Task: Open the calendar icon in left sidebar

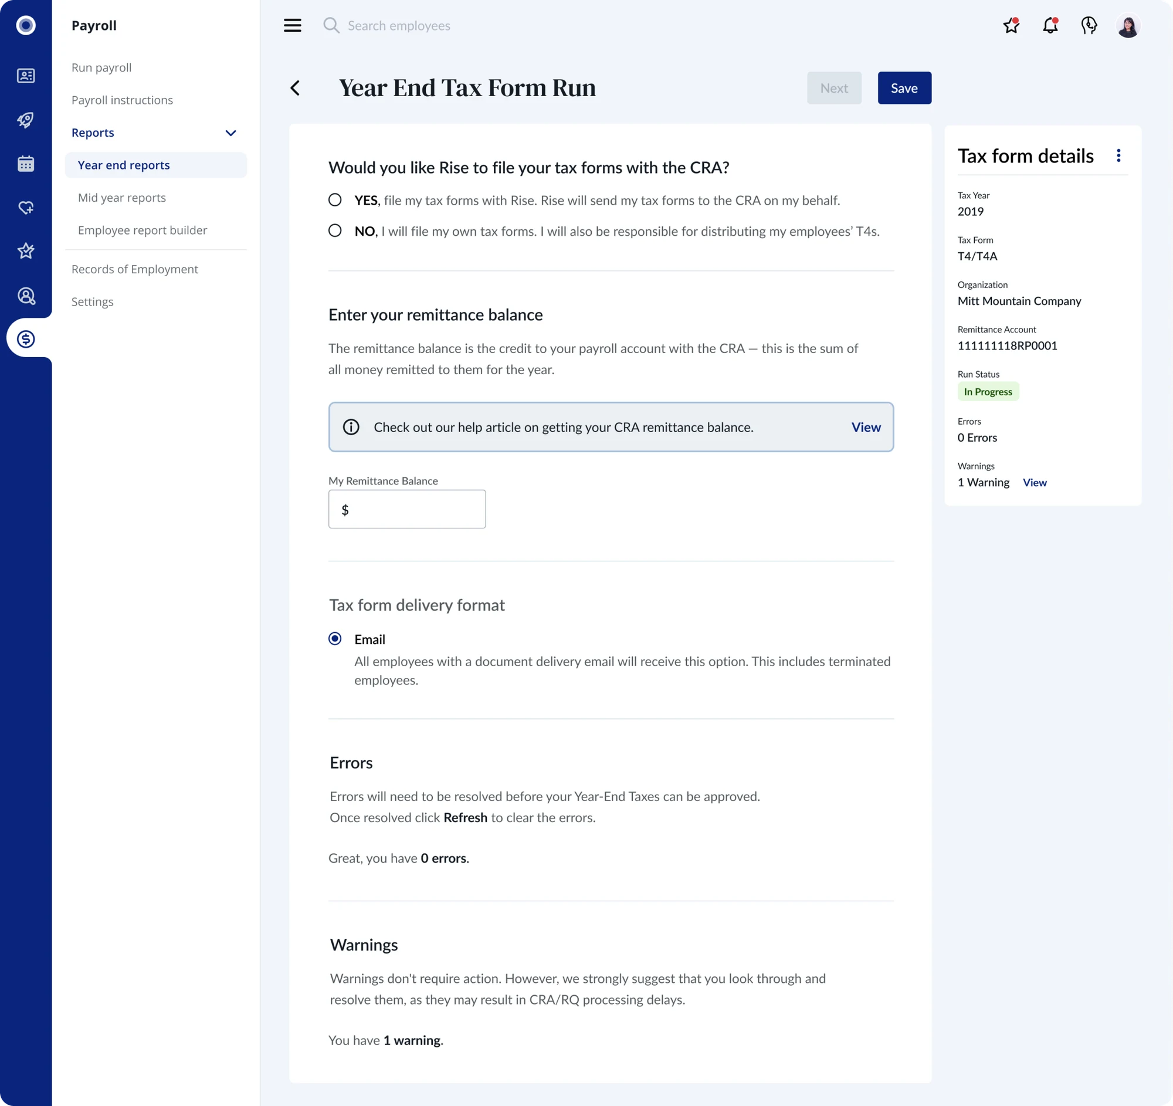Action: point(26,164)
